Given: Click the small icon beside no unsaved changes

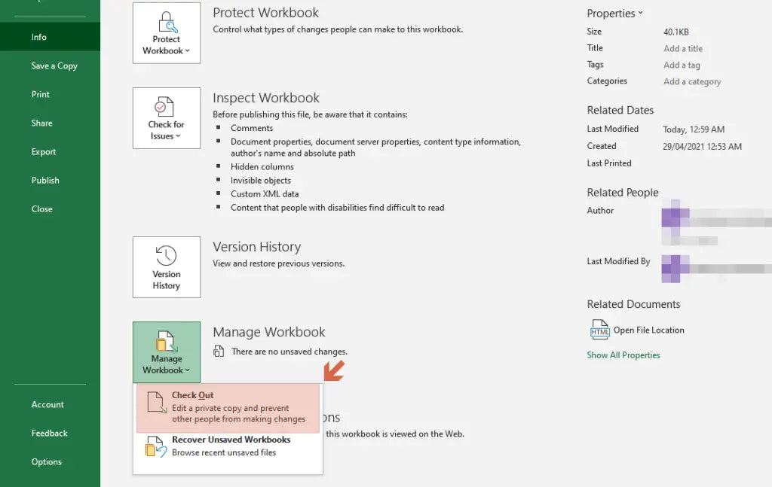Looking at the screenshot, I should 219,351.
